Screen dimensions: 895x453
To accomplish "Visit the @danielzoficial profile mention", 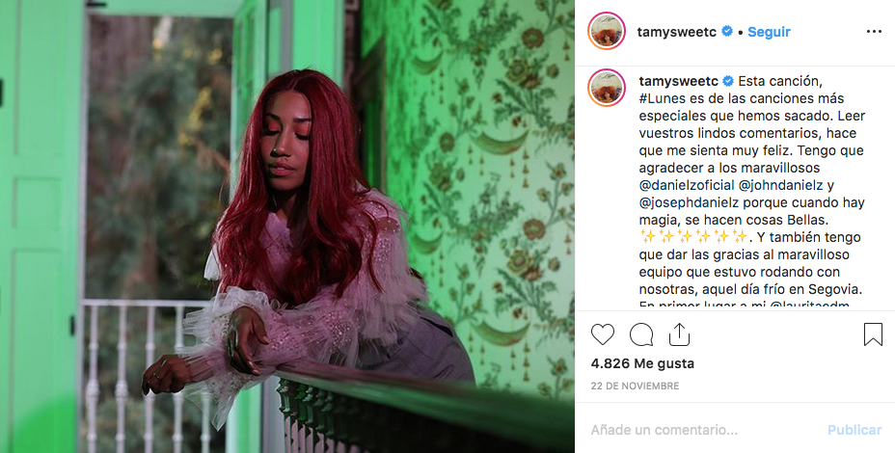I will coord(686,185).
